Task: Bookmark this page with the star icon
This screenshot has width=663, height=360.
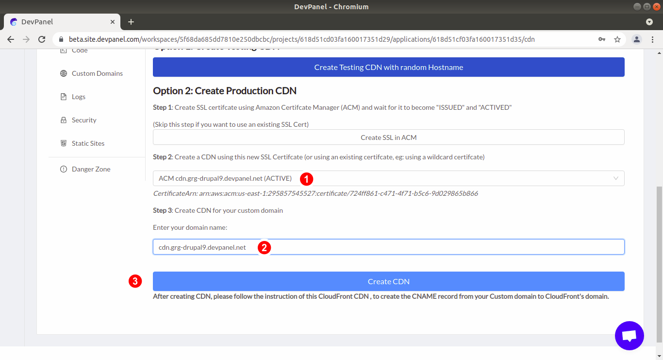Action: coord(617,39)
